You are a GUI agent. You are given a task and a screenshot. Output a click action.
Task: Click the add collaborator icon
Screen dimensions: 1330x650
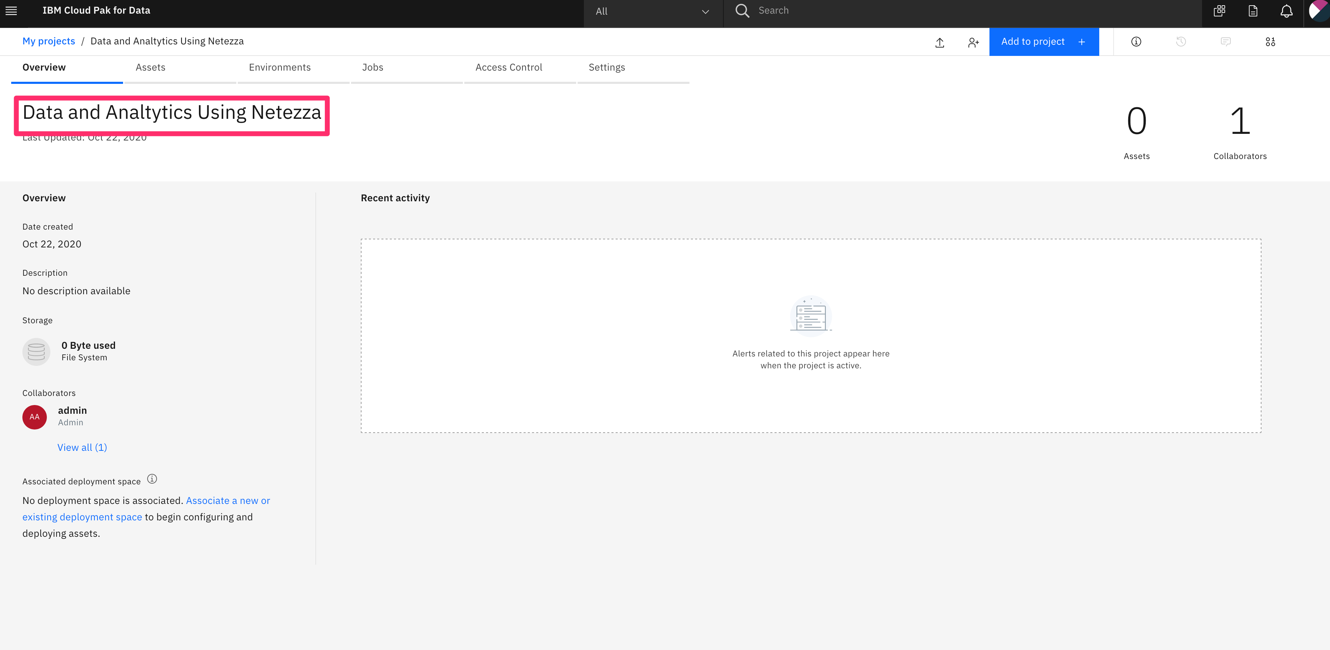point(973,42)
